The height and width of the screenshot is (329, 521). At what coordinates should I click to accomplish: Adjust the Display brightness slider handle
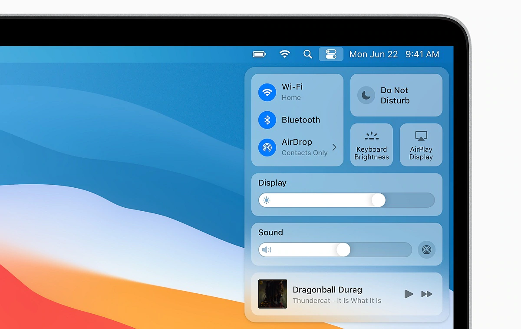coord(378,200)
